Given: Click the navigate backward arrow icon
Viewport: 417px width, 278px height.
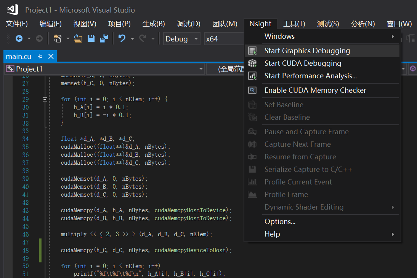Looking at the screenshot, I should tap(19, 39).
